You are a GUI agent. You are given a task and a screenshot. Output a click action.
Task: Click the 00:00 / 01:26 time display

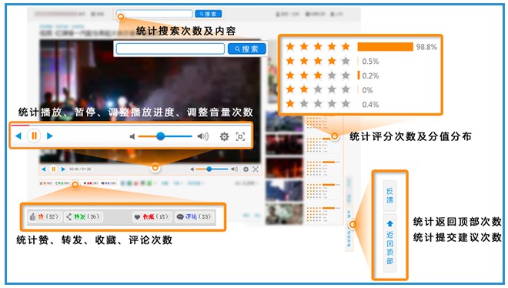click(80, 169)
